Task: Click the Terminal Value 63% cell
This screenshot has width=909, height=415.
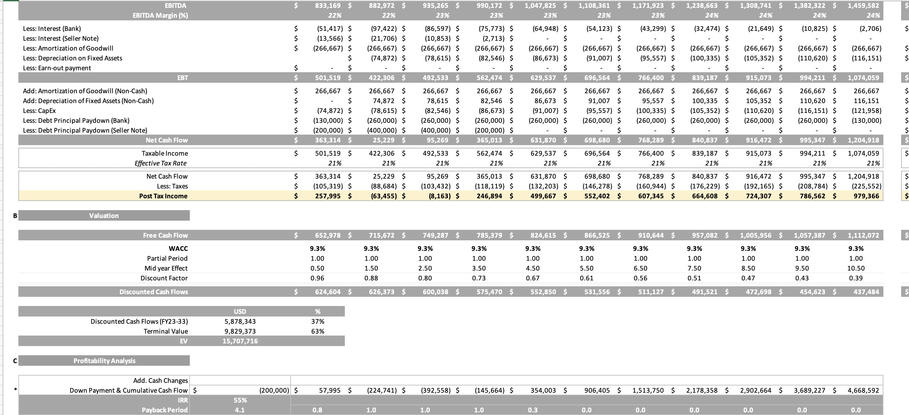Action: tap(318, 331)
